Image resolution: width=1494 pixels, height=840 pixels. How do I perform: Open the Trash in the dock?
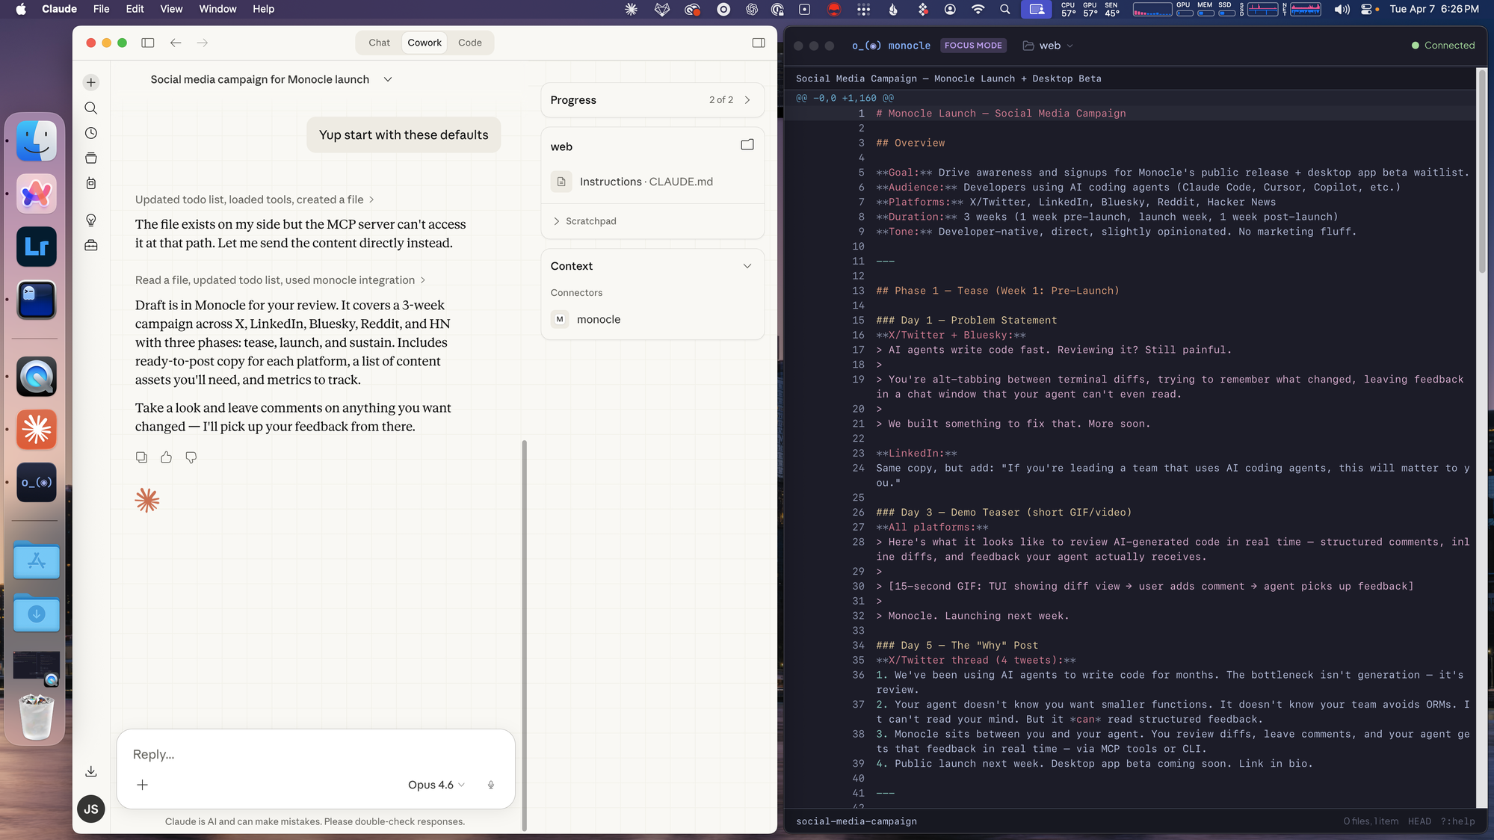(37, 717)
